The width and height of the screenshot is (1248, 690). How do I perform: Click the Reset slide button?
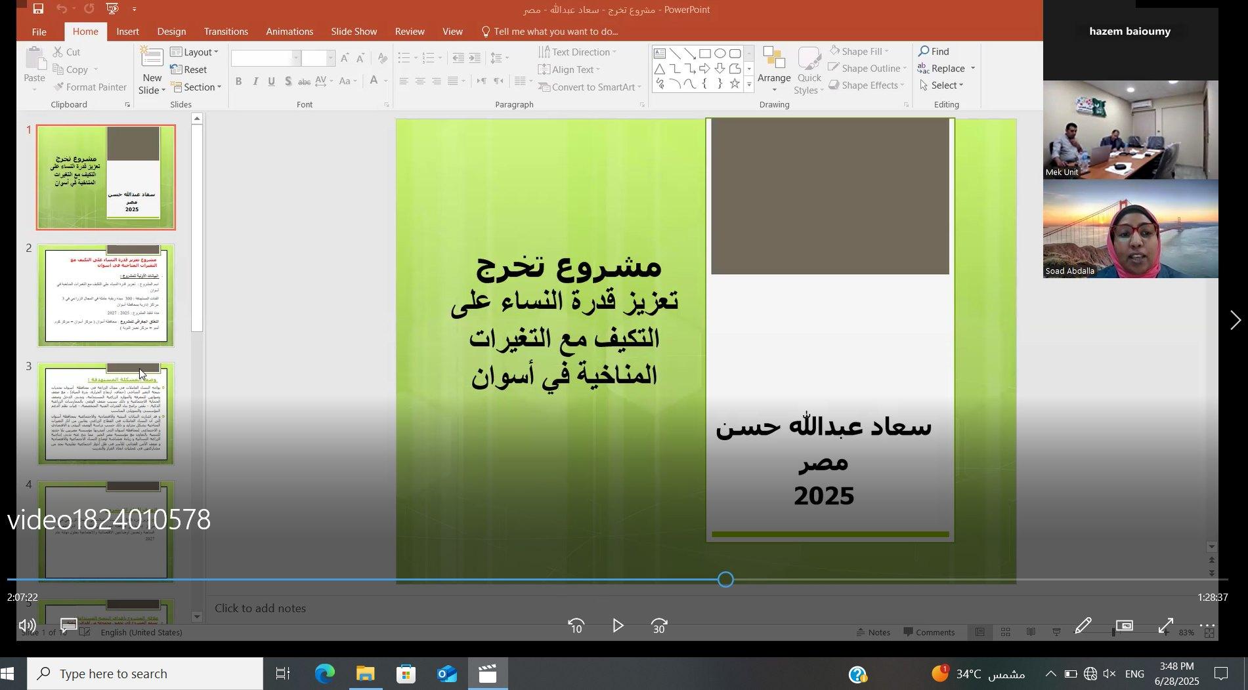pyautogui.click(x=188, y=70)
